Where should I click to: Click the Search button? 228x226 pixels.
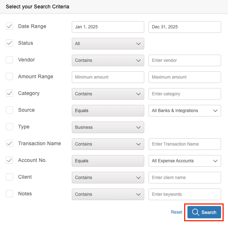click(204, 212)
